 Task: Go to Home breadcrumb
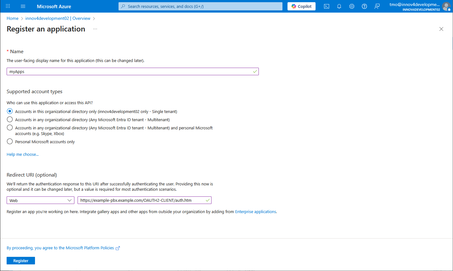[13, 18]
